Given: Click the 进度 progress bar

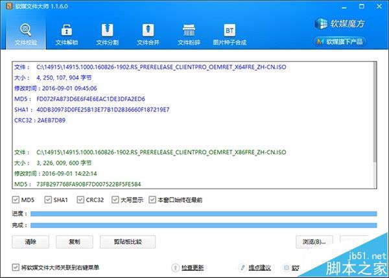Looking at the screenshot, I should (204, 214).
